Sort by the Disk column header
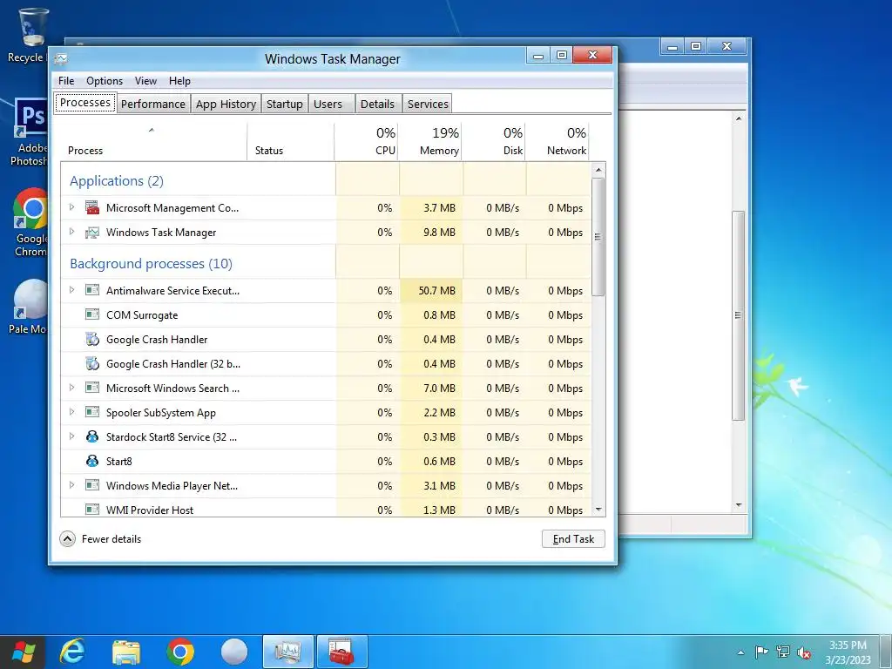The image size is (892, 669). click(x=494, y=141)
